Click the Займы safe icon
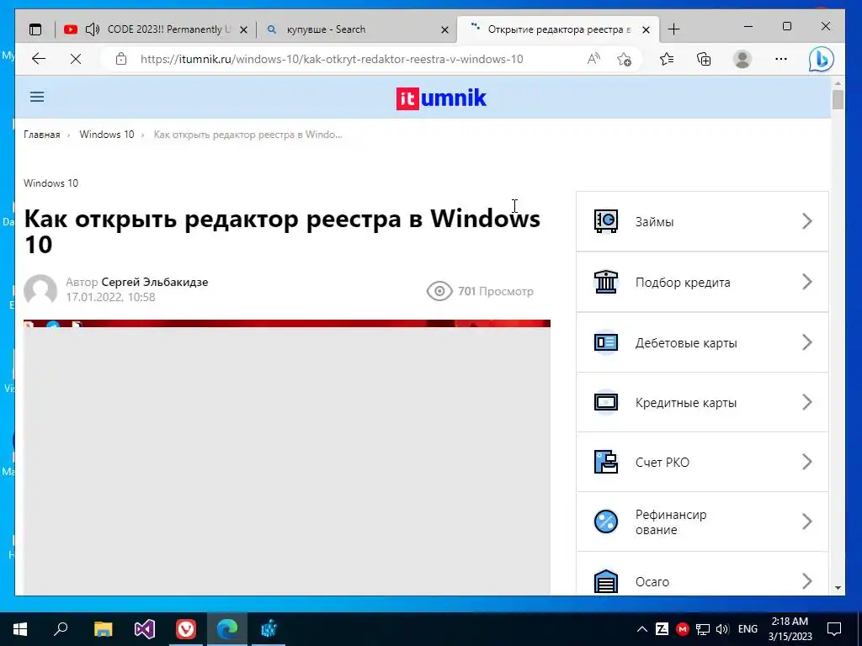The image size is (862, 646). click(x=606, y=221)
